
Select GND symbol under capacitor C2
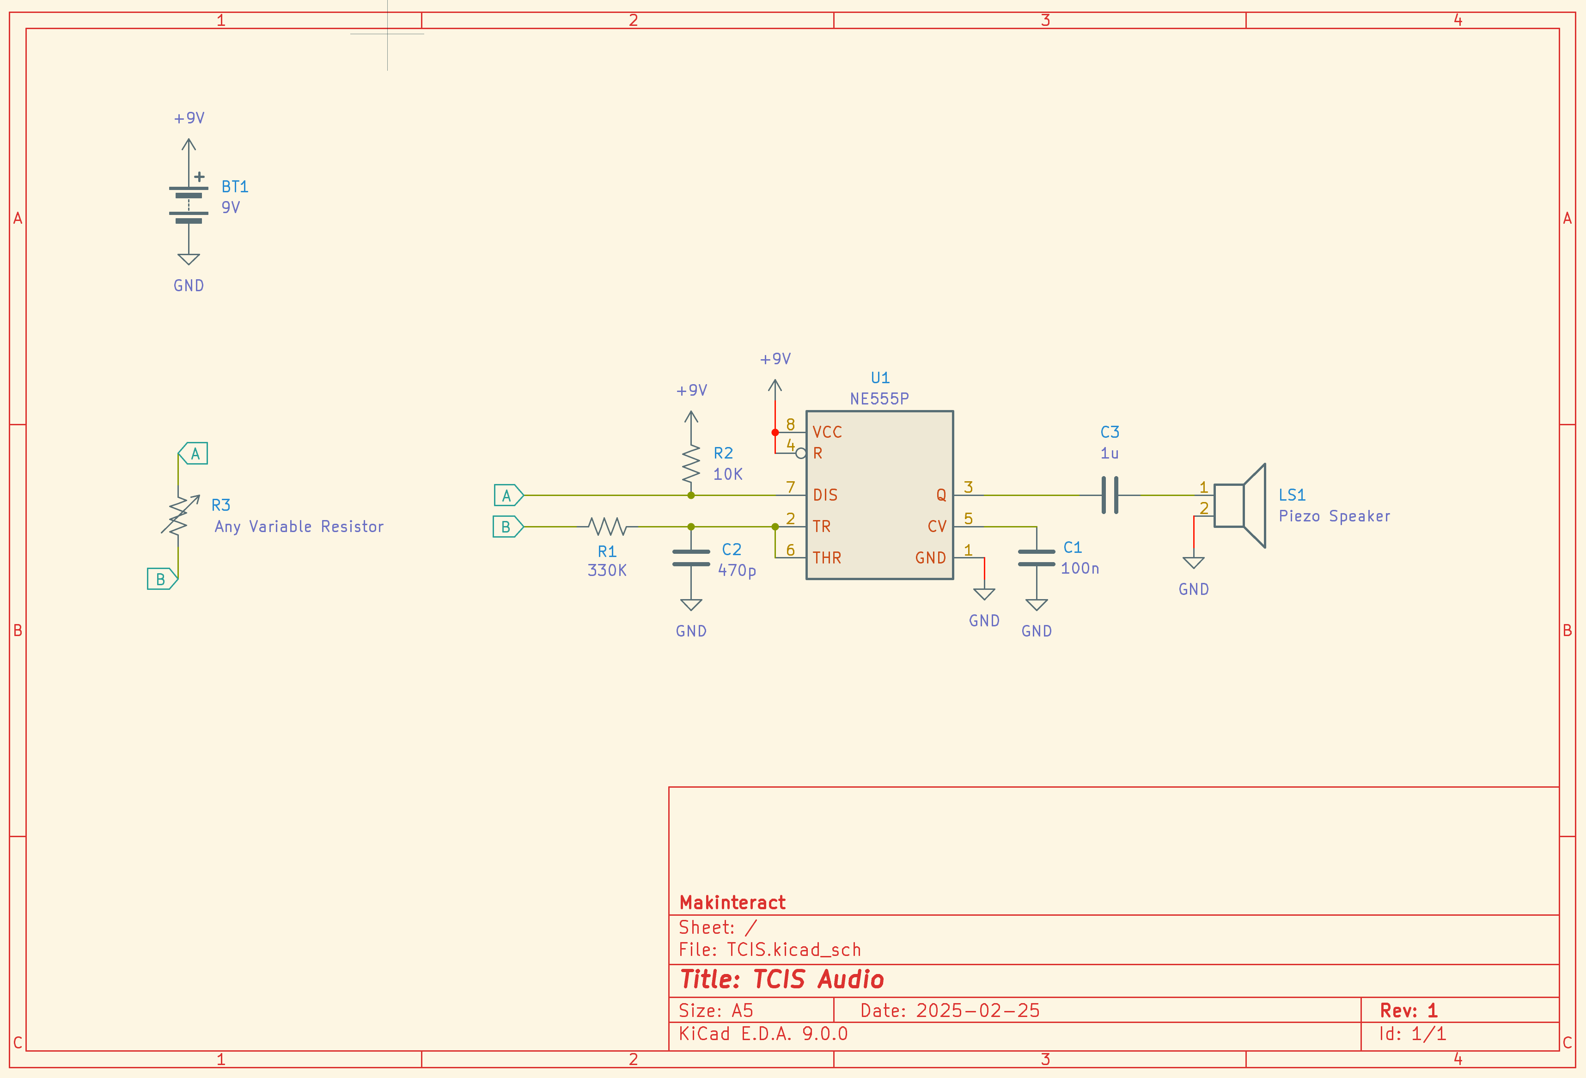(691, 617)
